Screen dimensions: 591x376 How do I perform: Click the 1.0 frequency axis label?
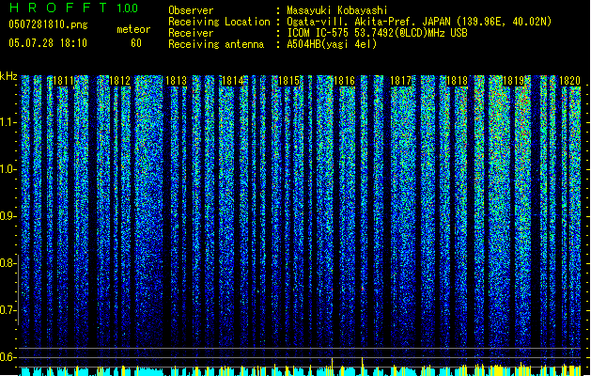(x=8, y=169)
